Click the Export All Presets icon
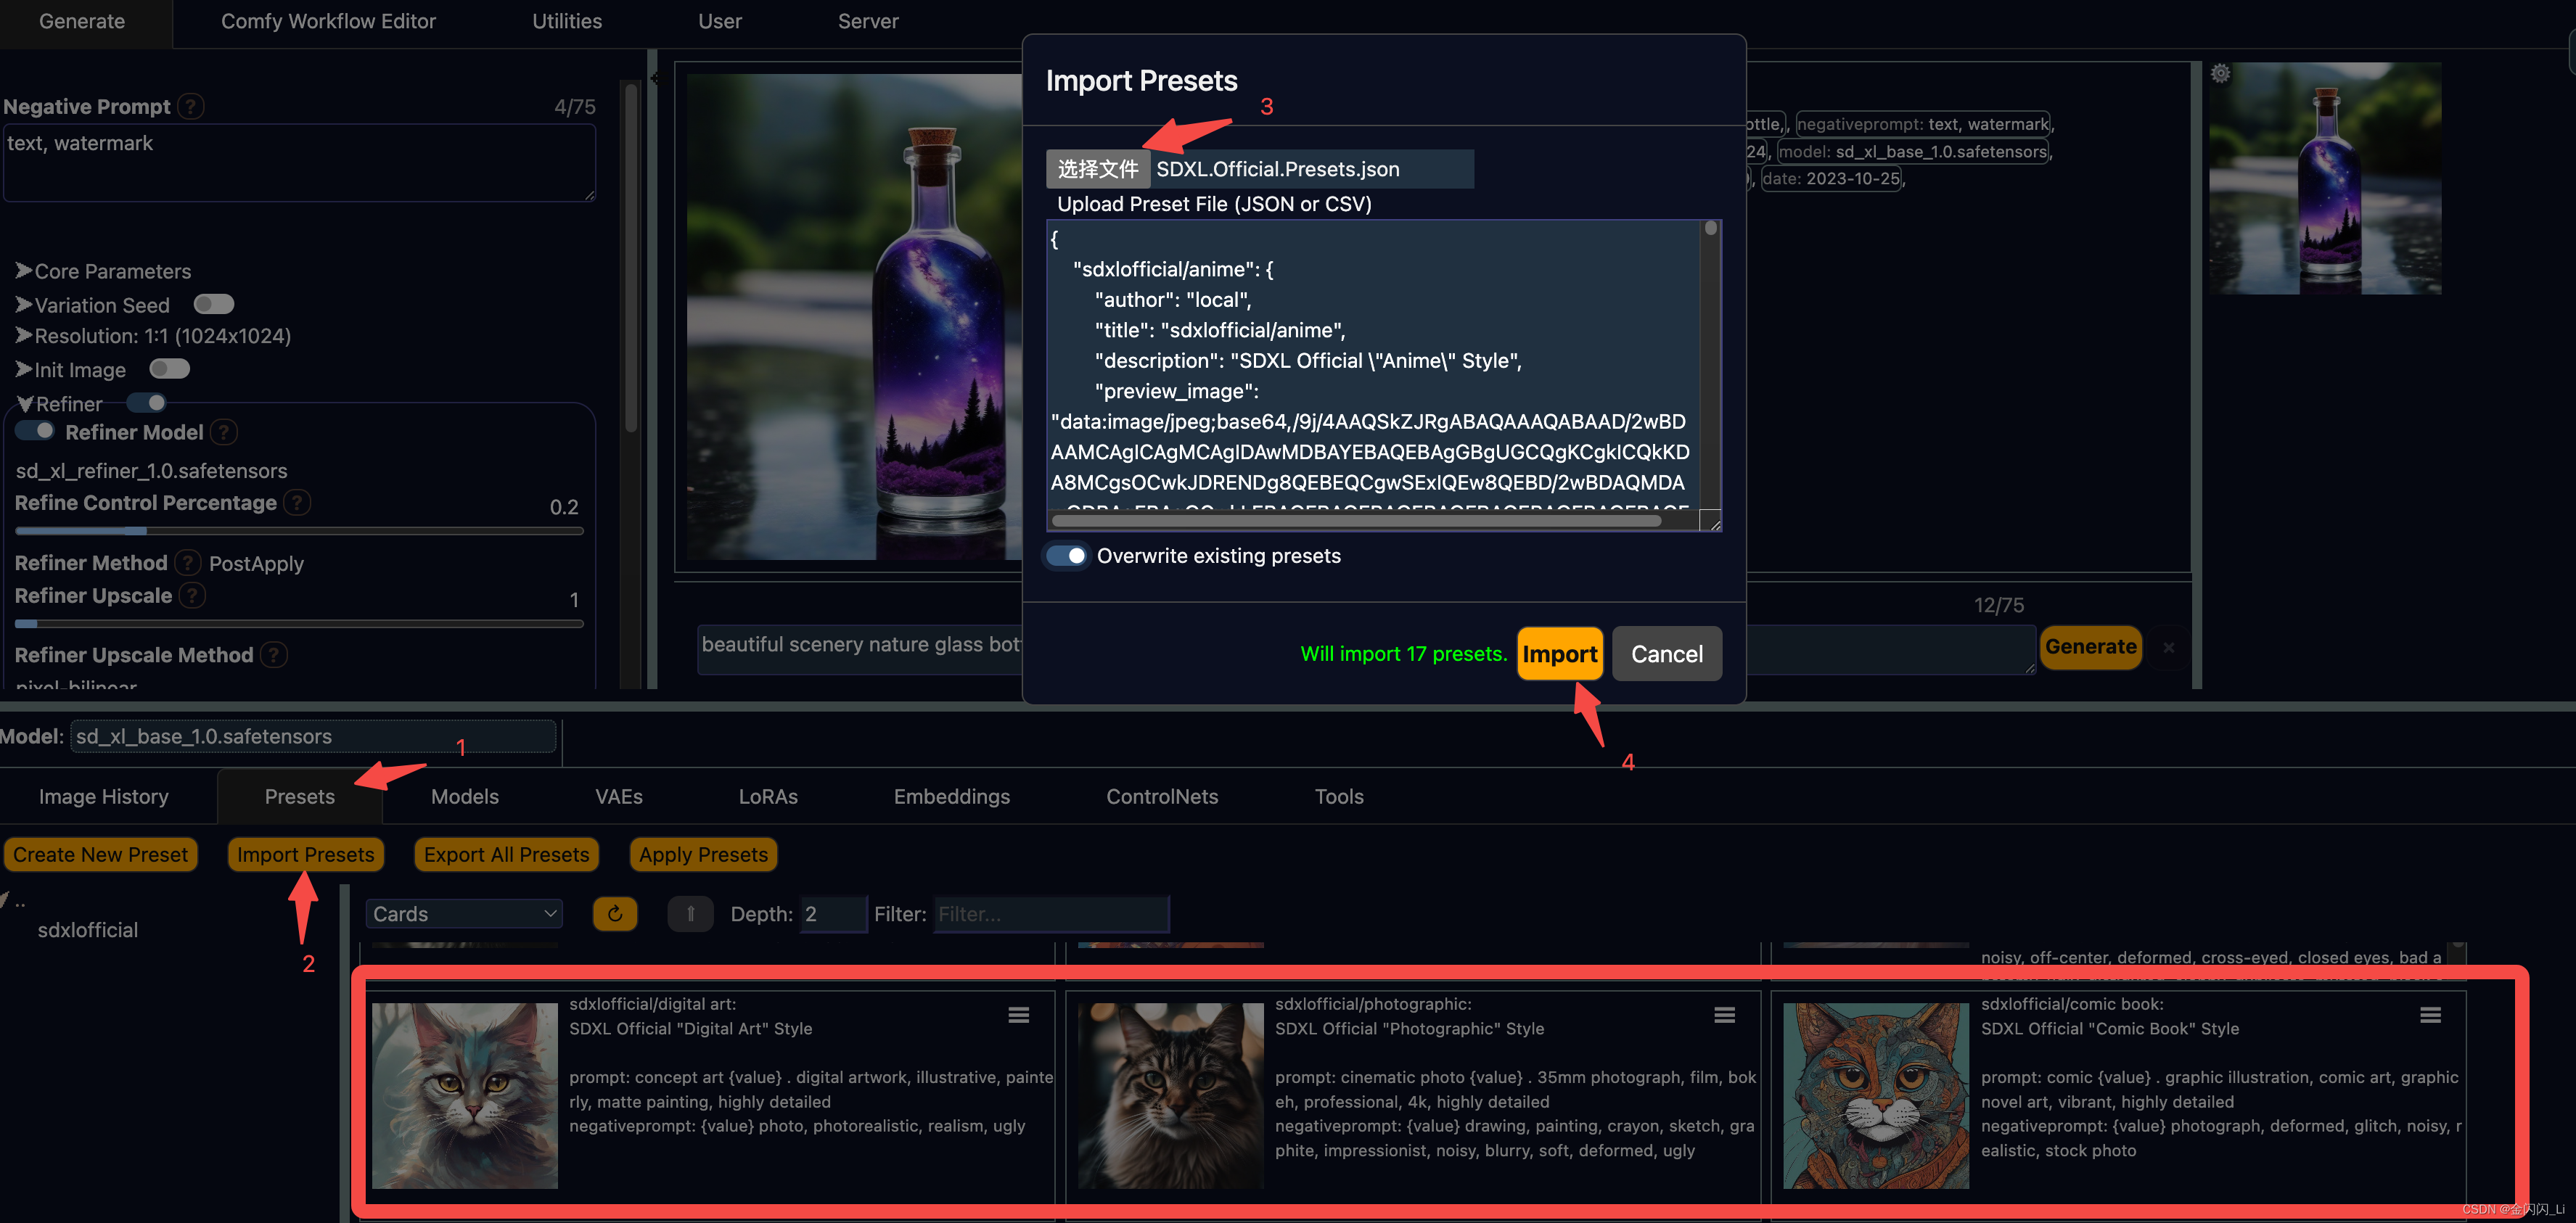The width and height of the screenshot is (2576, 1223). tap(504, 854)
